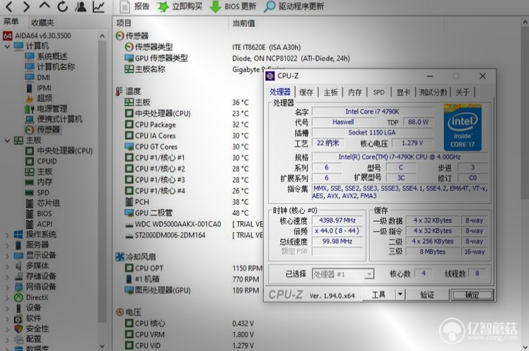Select 传感器 in the left tree

tap(43, 130)
